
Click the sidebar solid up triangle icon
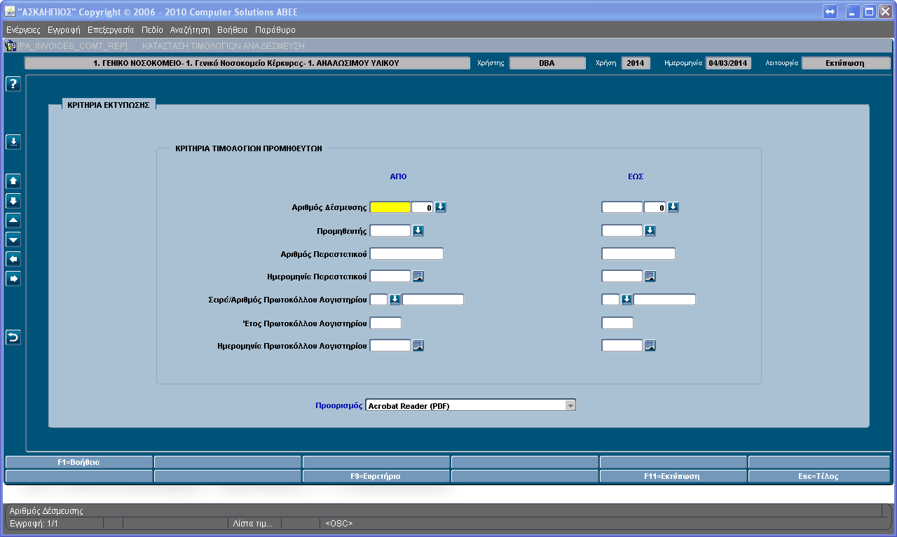13,221
